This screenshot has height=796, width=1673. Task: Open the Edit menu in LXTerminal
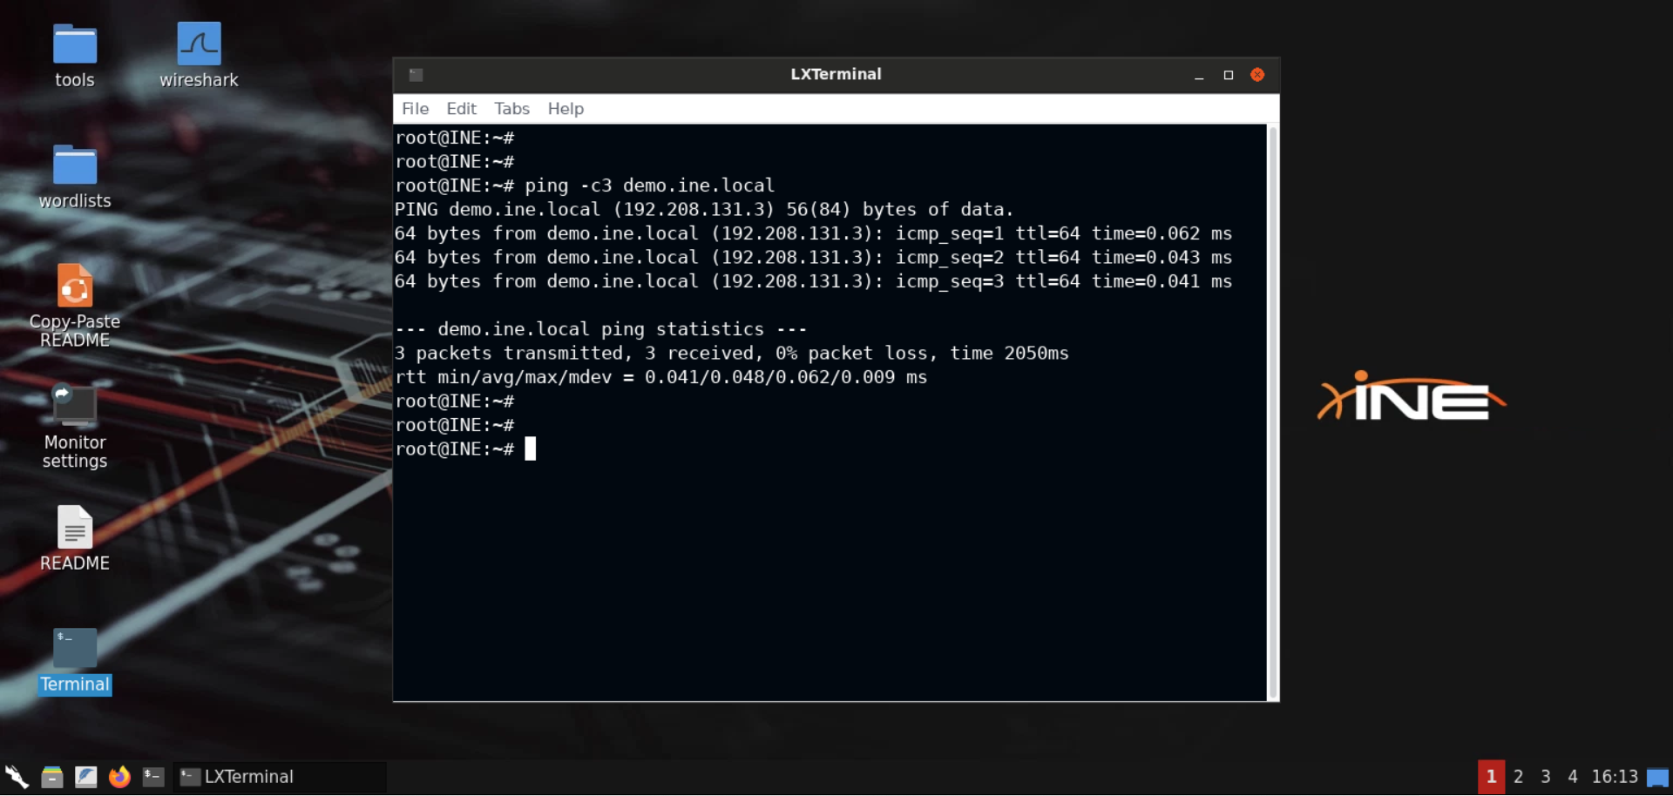(461, 109)
